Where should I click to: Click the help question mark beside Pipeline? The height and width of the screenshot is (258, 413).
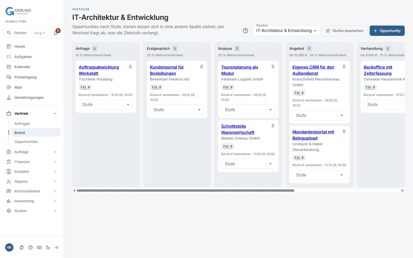pos(245,31)
